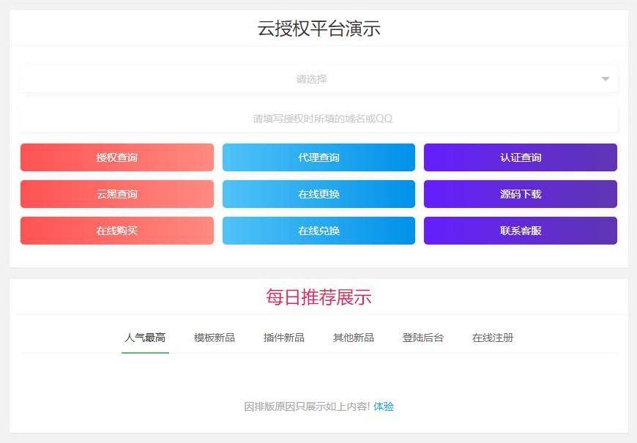Open the 在线注册 (Online Register) tab

492,338
